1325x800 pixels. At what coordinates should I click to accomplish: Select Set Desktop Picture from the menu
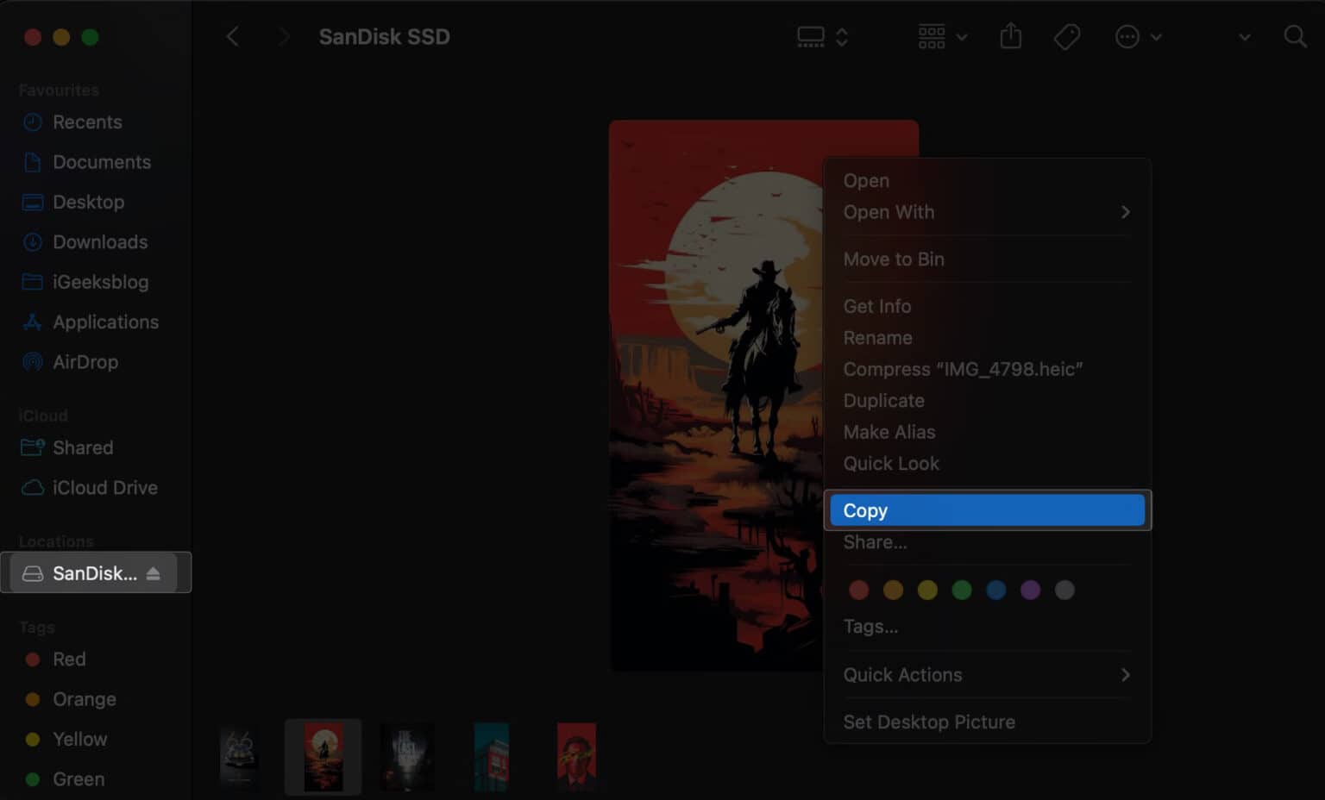(x=929, y=722)
